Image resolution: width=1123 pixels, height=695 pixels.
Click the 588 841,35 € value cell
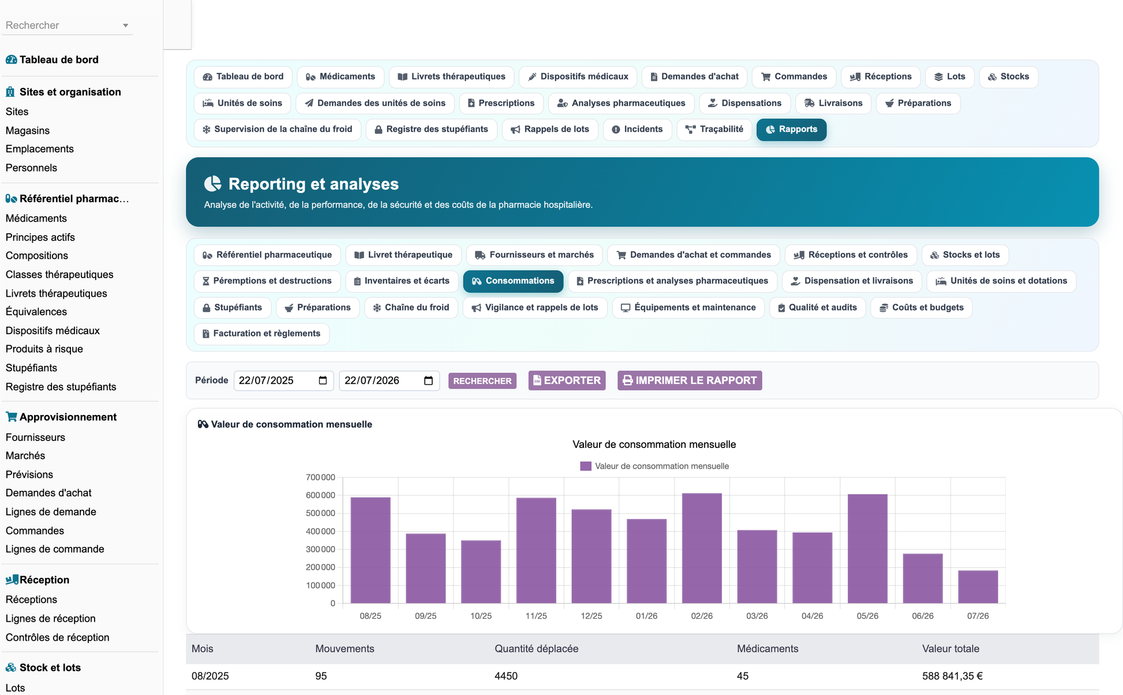952,676
